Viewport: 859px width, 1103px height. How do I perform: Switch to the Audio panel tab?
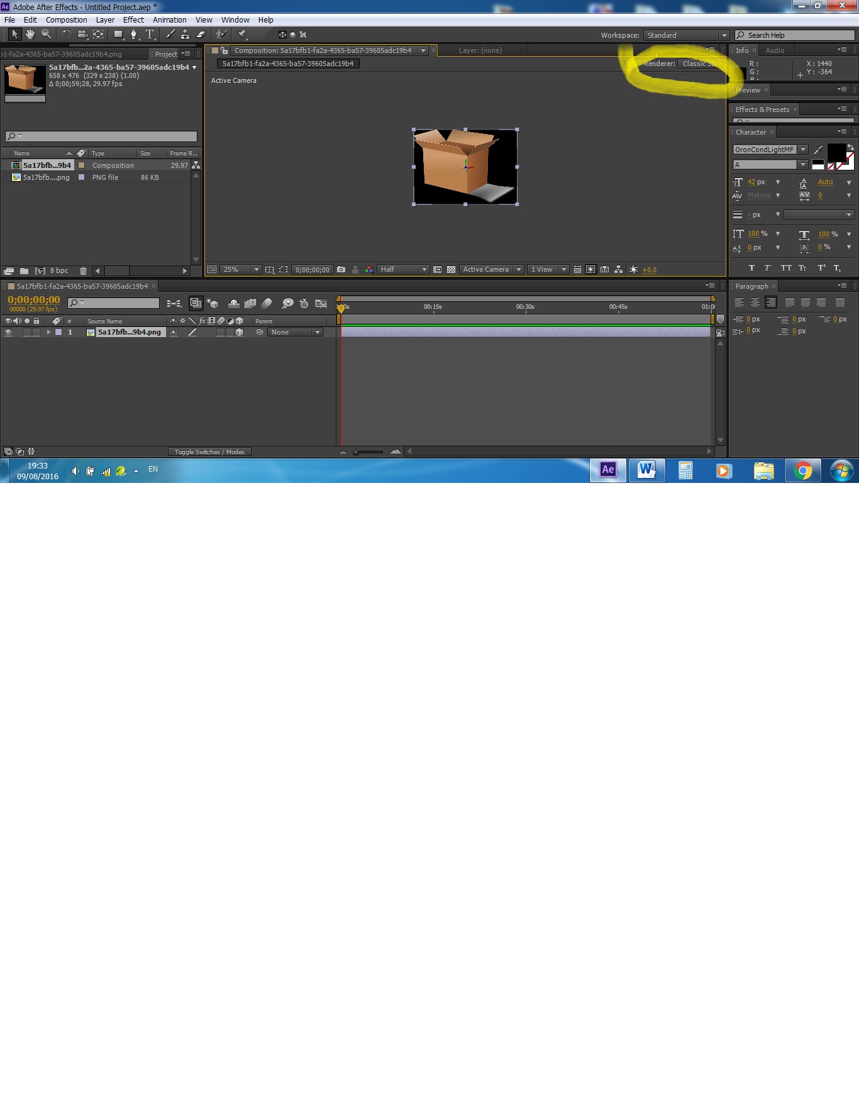tap(775, 50)
